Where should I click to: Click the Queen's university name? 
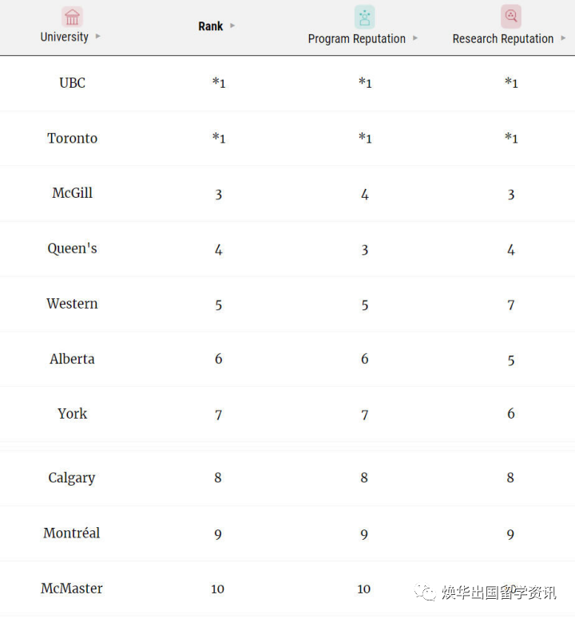point(72,249)
